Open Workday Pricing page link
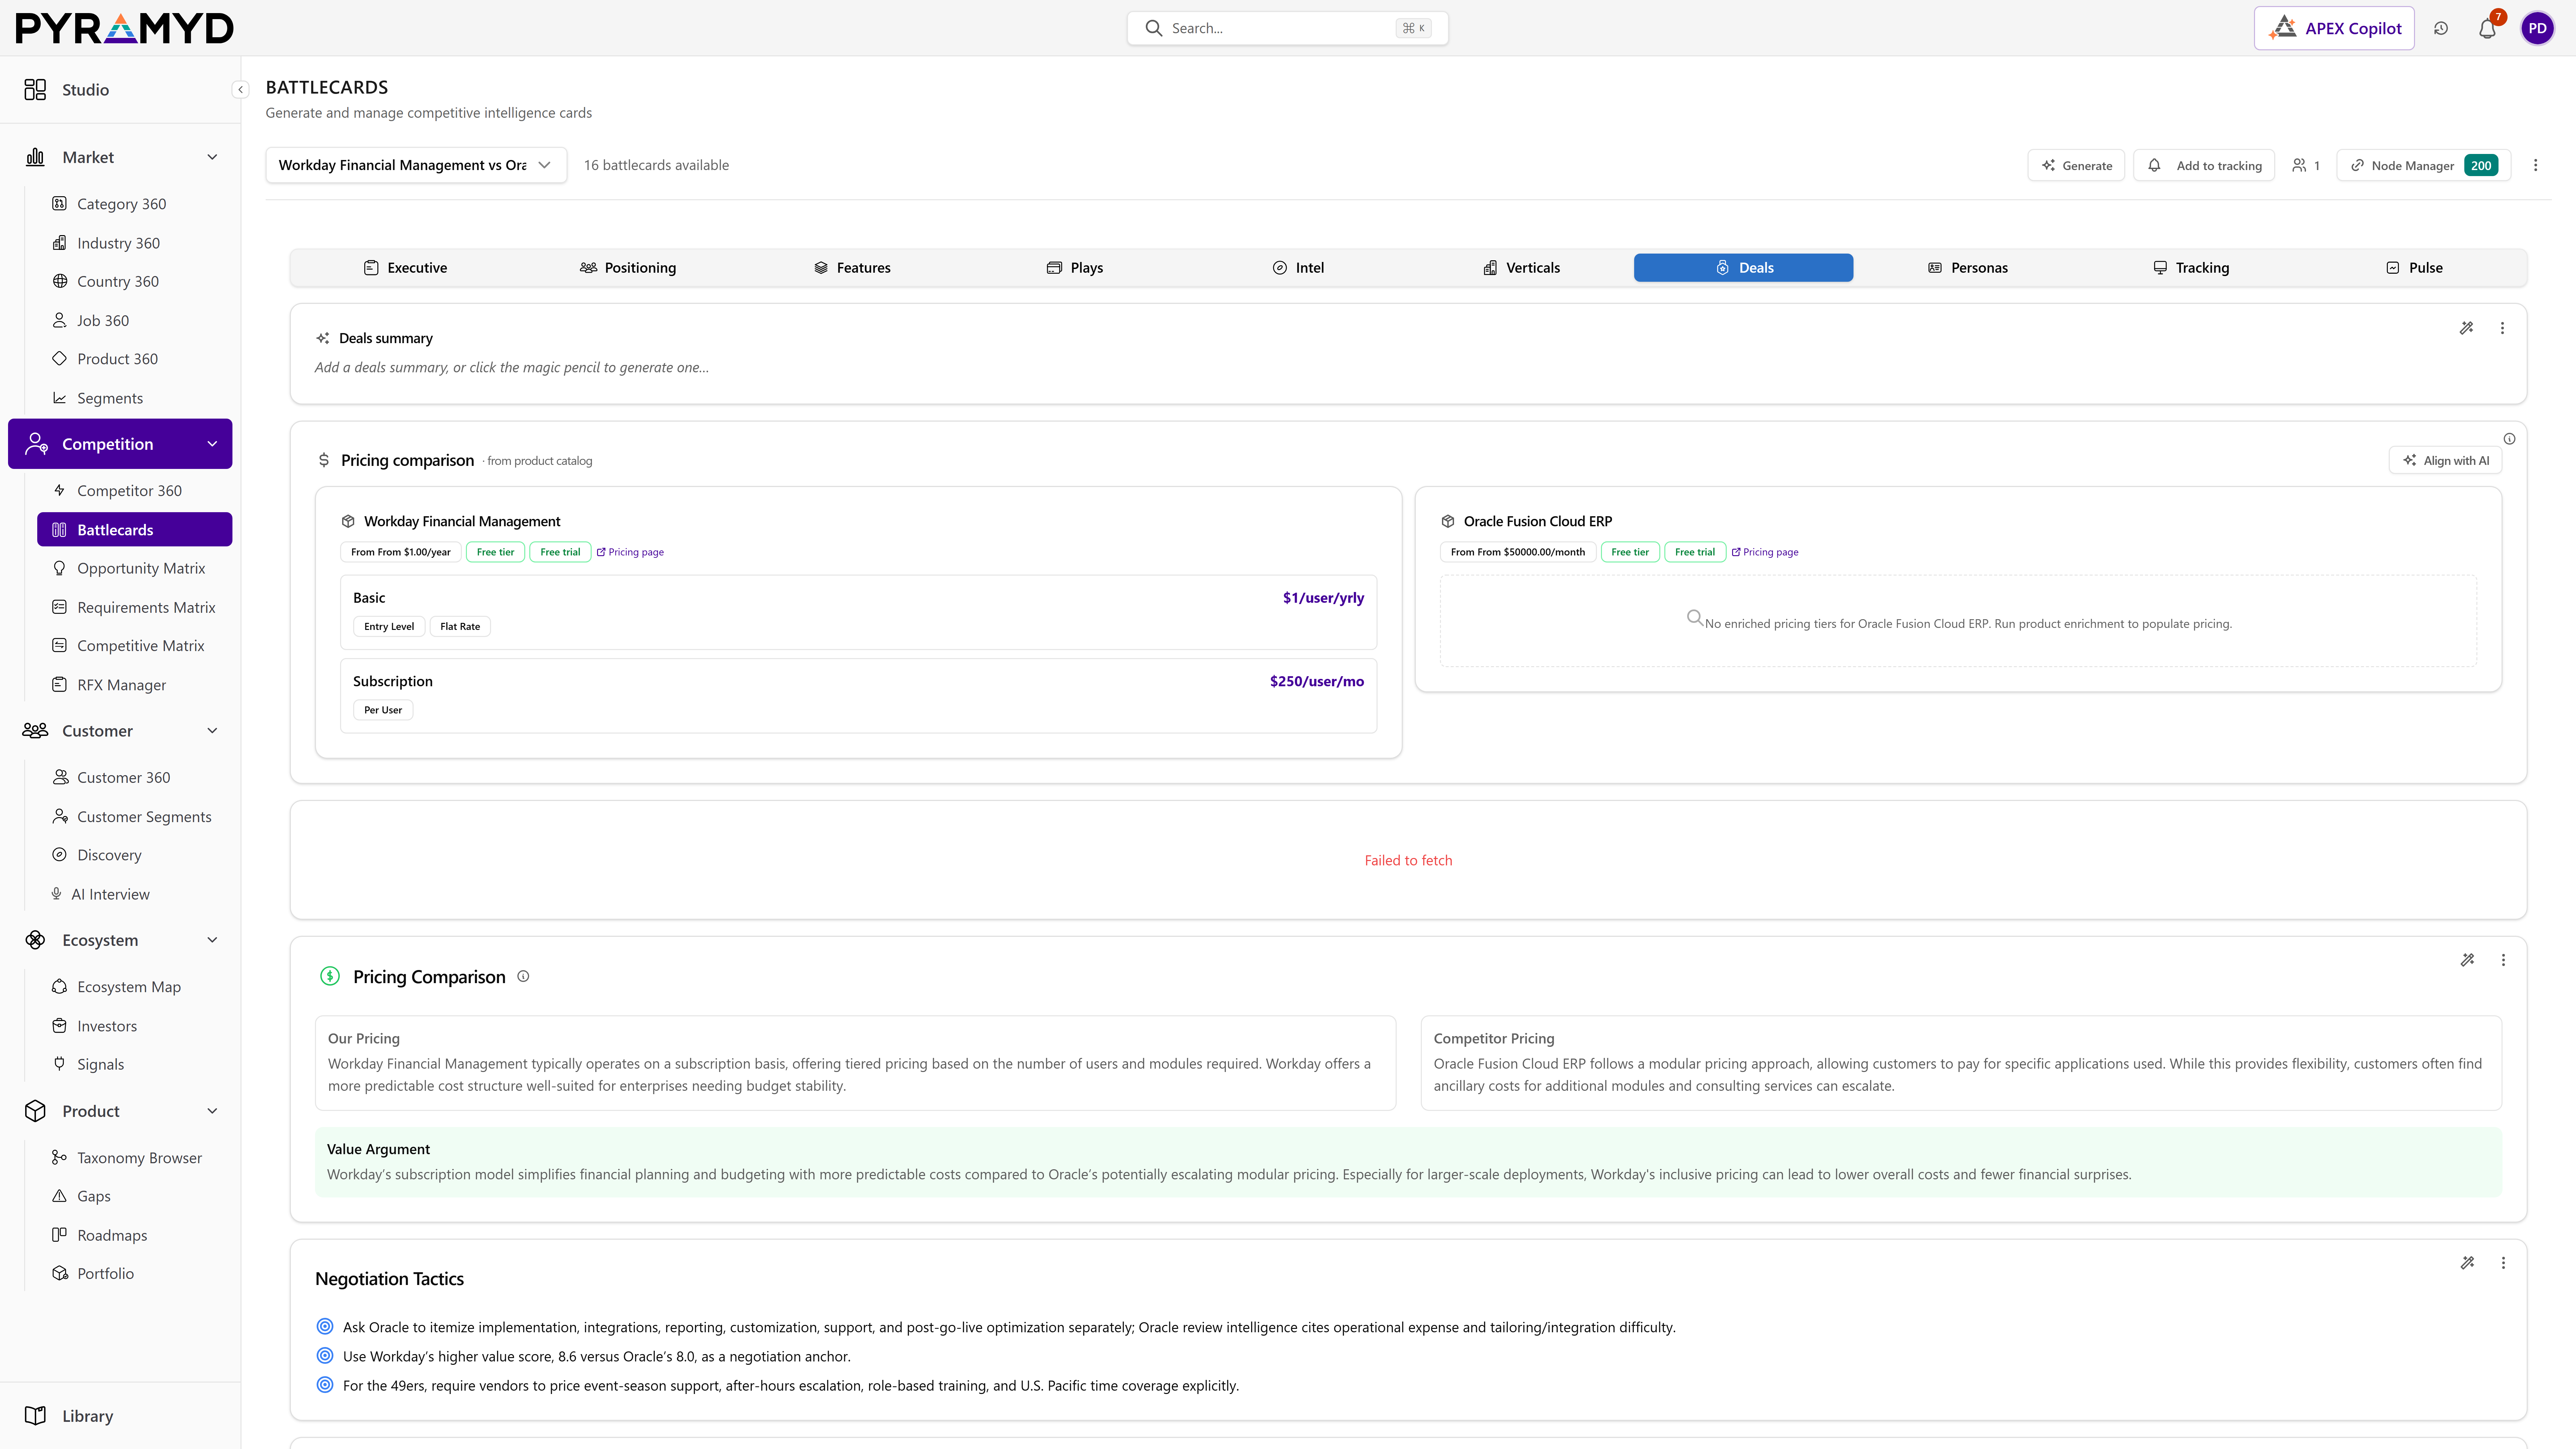This screenshot has width=2576, height=1449. 630,552
